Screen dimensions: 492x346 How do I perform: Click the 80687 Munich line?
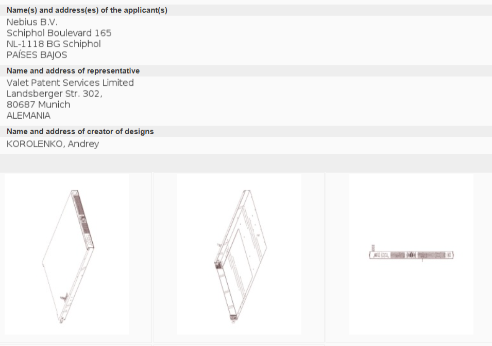[38, 104]
